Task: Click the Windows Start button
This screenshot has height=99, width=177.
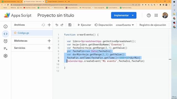Action: 174,2
